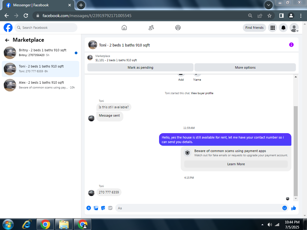Open more actions plus icon
307x230 pixels.
89,208
